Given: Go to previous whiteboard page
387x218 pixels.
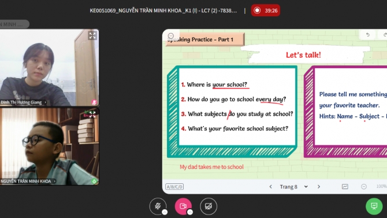Looking at the screenshot, I should pyautogui.click(x=270, y=187).
